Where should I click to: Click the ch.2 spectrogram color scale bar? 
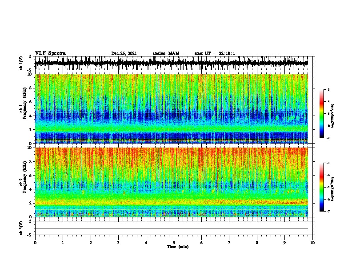coord(322,187)
